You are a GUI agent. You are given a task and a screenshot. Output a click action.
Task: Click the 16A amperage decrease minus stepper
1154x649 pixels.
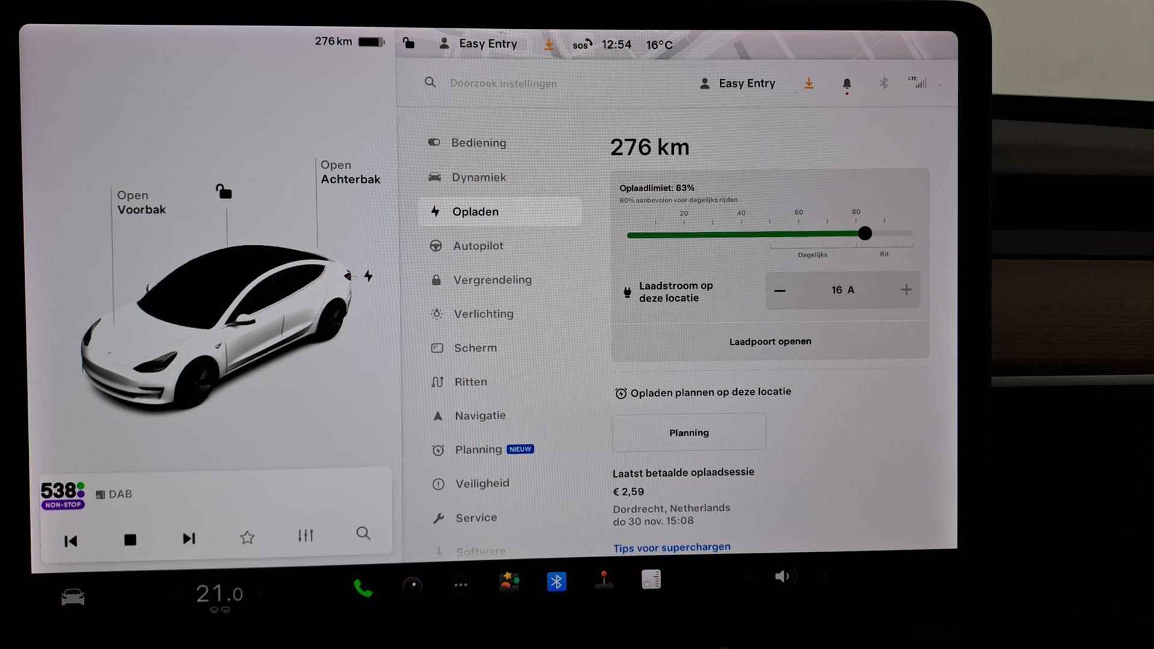779,289
